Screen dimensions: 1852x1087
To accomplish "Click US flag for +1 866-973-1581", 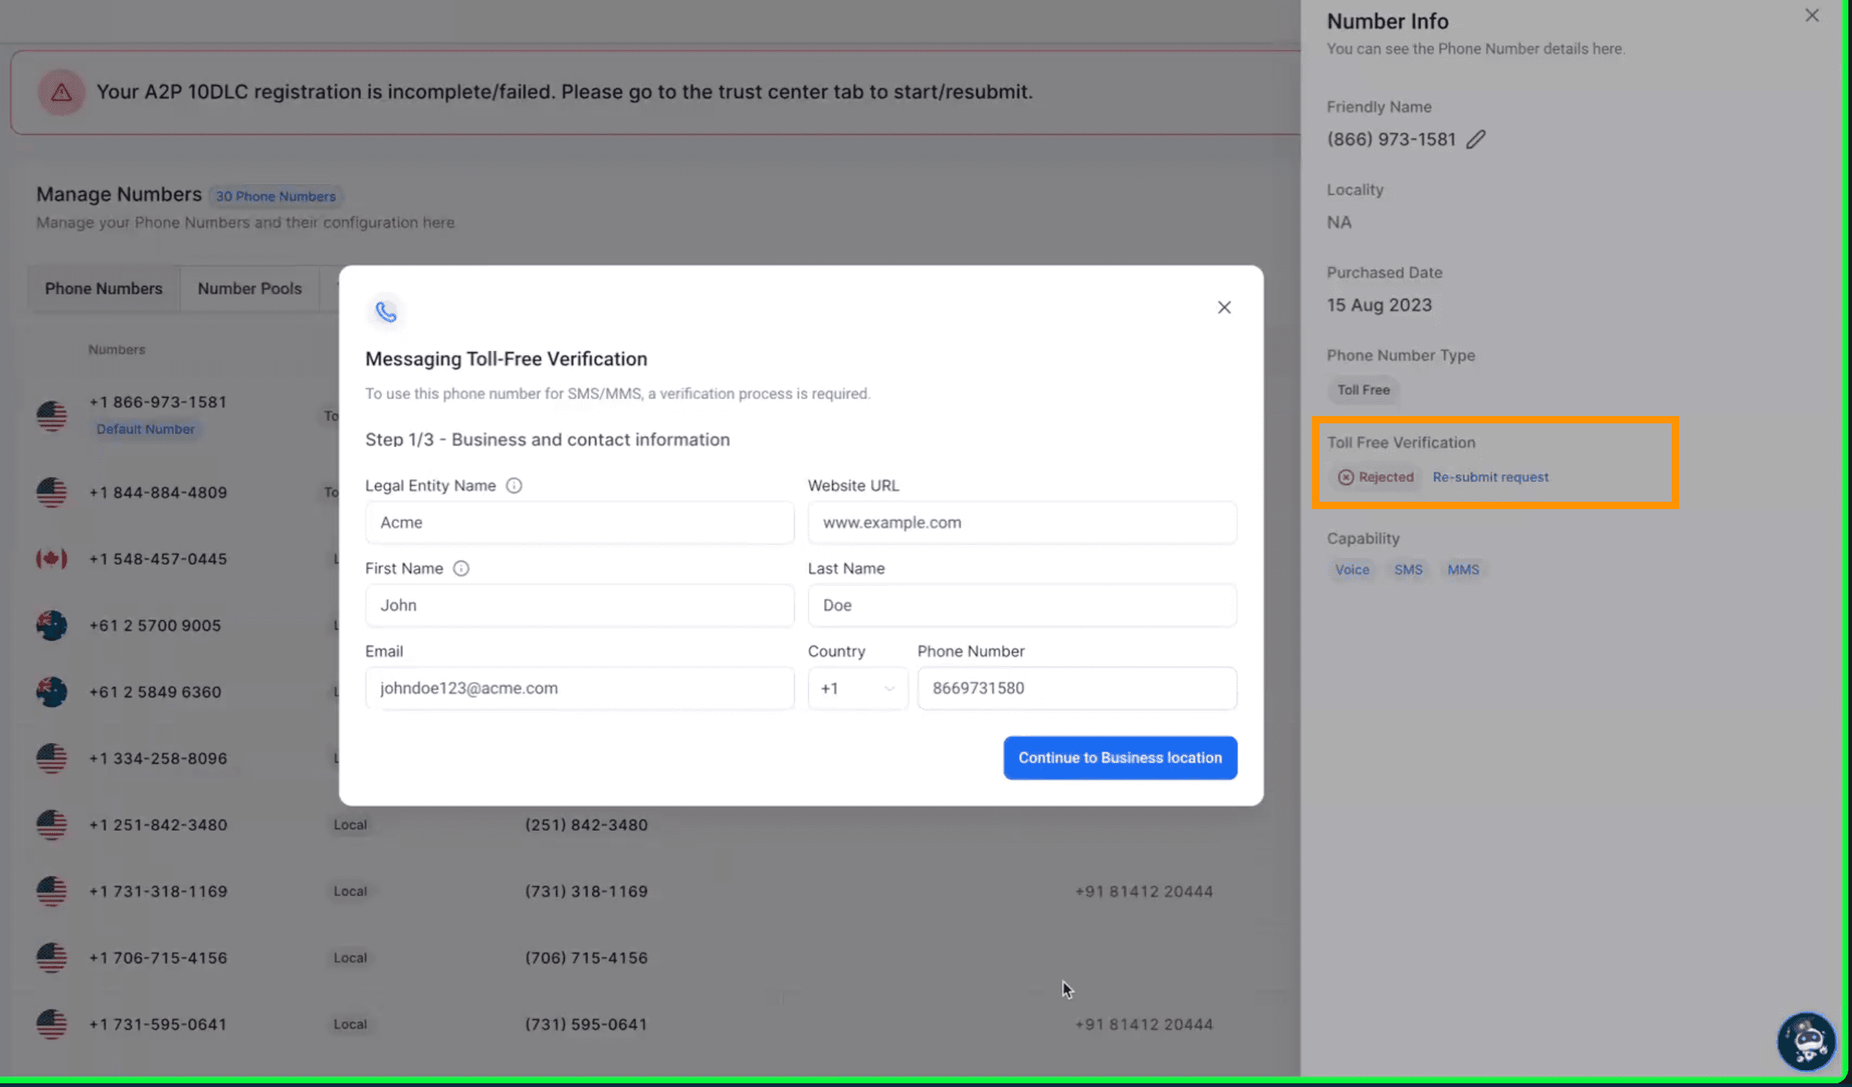I will tap(51, 416).
